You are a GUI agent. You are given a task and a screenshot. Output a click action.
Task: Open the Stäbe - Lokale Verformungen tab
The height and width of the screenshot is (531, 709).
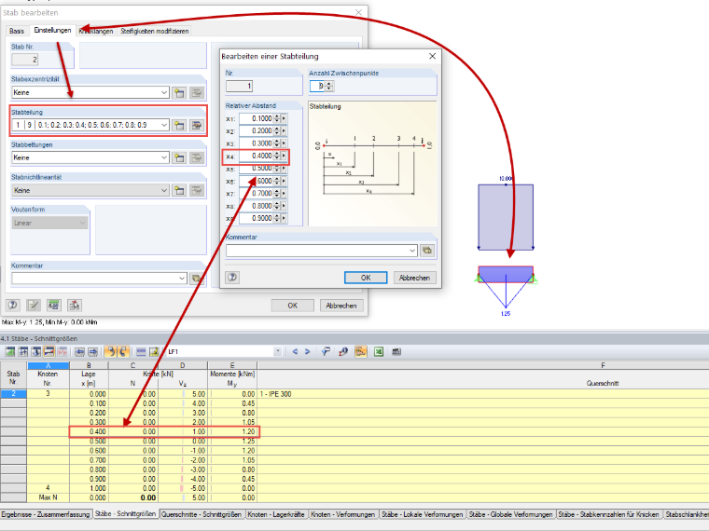point(423,514)
